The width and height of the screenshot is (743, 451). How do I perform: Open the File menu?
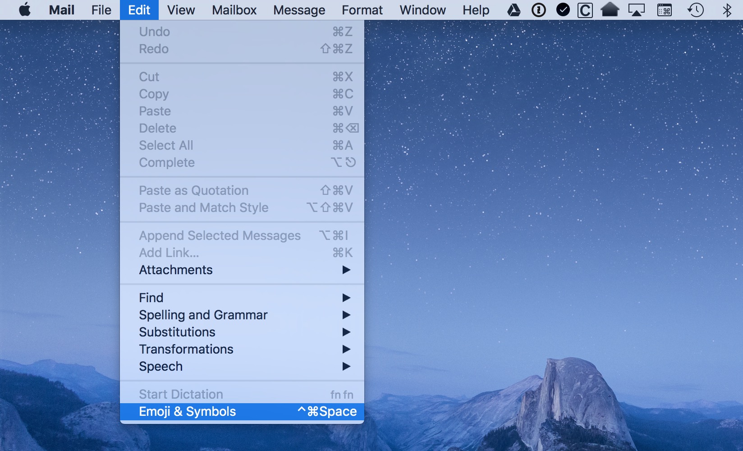101,10
